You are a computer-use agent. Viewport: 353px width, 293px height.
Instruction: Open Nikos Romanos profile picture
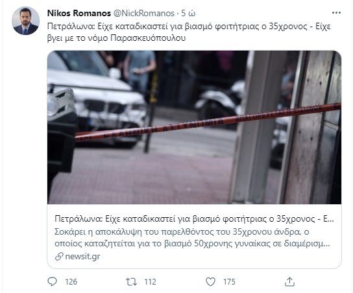click(25, 21)
